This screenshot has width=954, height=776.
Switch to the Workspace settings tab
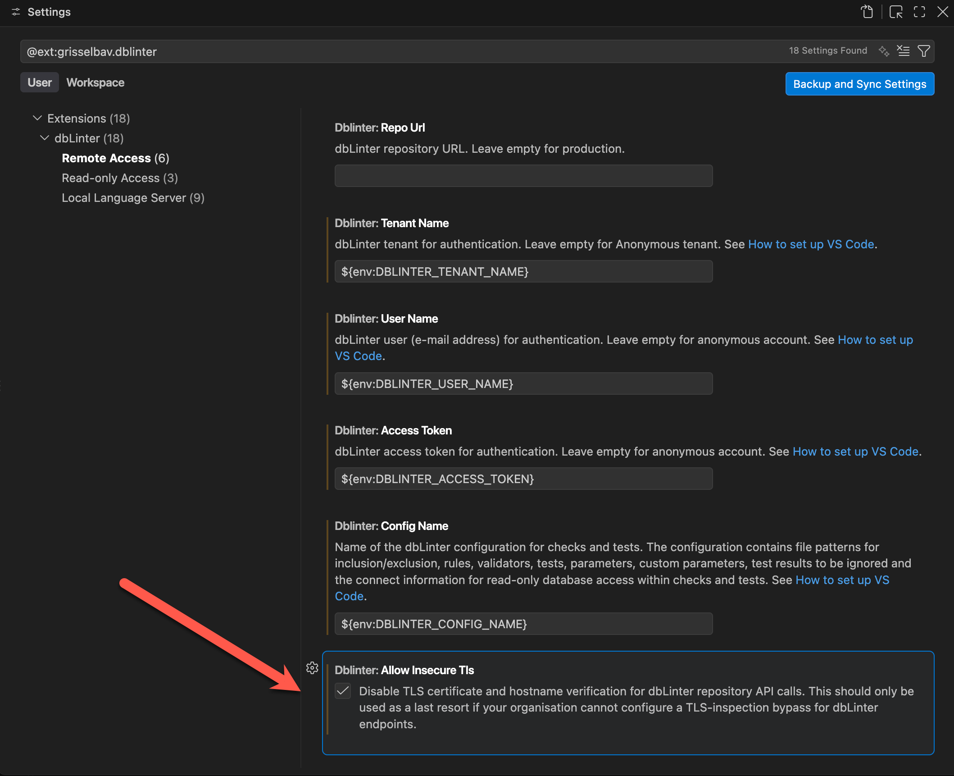pyautogui.click(x=95, y=82)
